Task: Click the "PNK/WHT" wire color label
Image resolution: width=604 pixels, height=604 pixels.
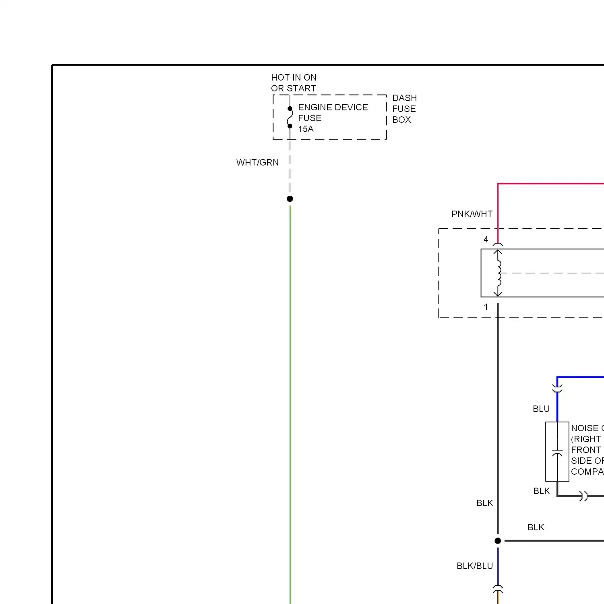Action: pyautogui.click(x=472, y=214)
